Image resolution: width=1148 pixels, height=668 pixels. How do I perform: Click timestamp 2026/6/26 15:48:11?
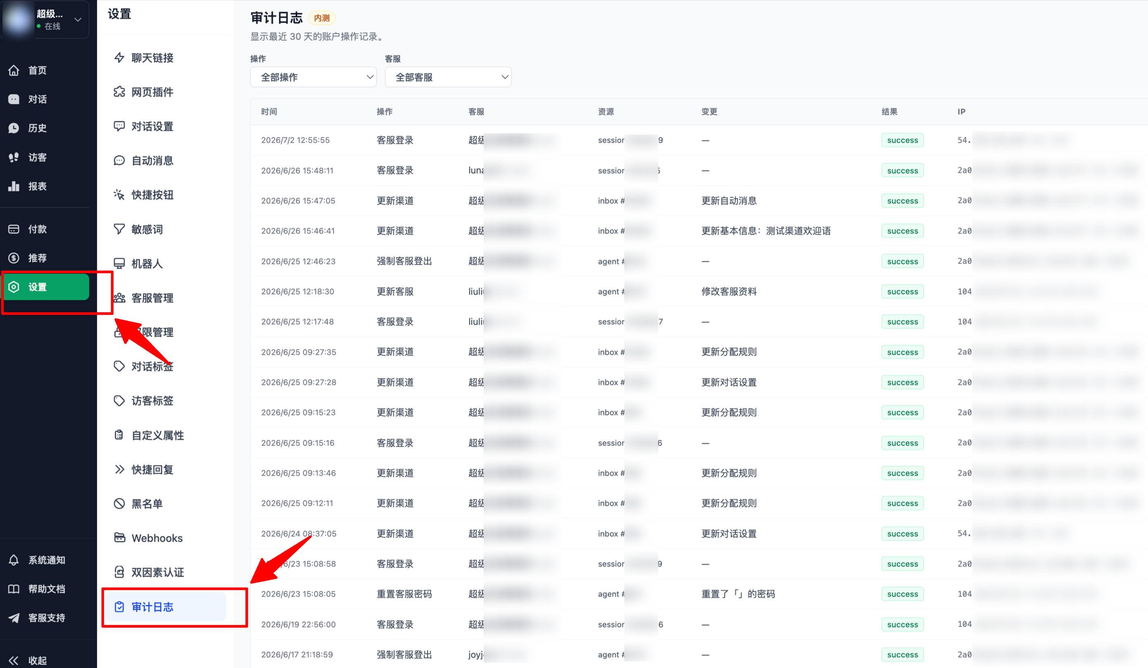297,171
